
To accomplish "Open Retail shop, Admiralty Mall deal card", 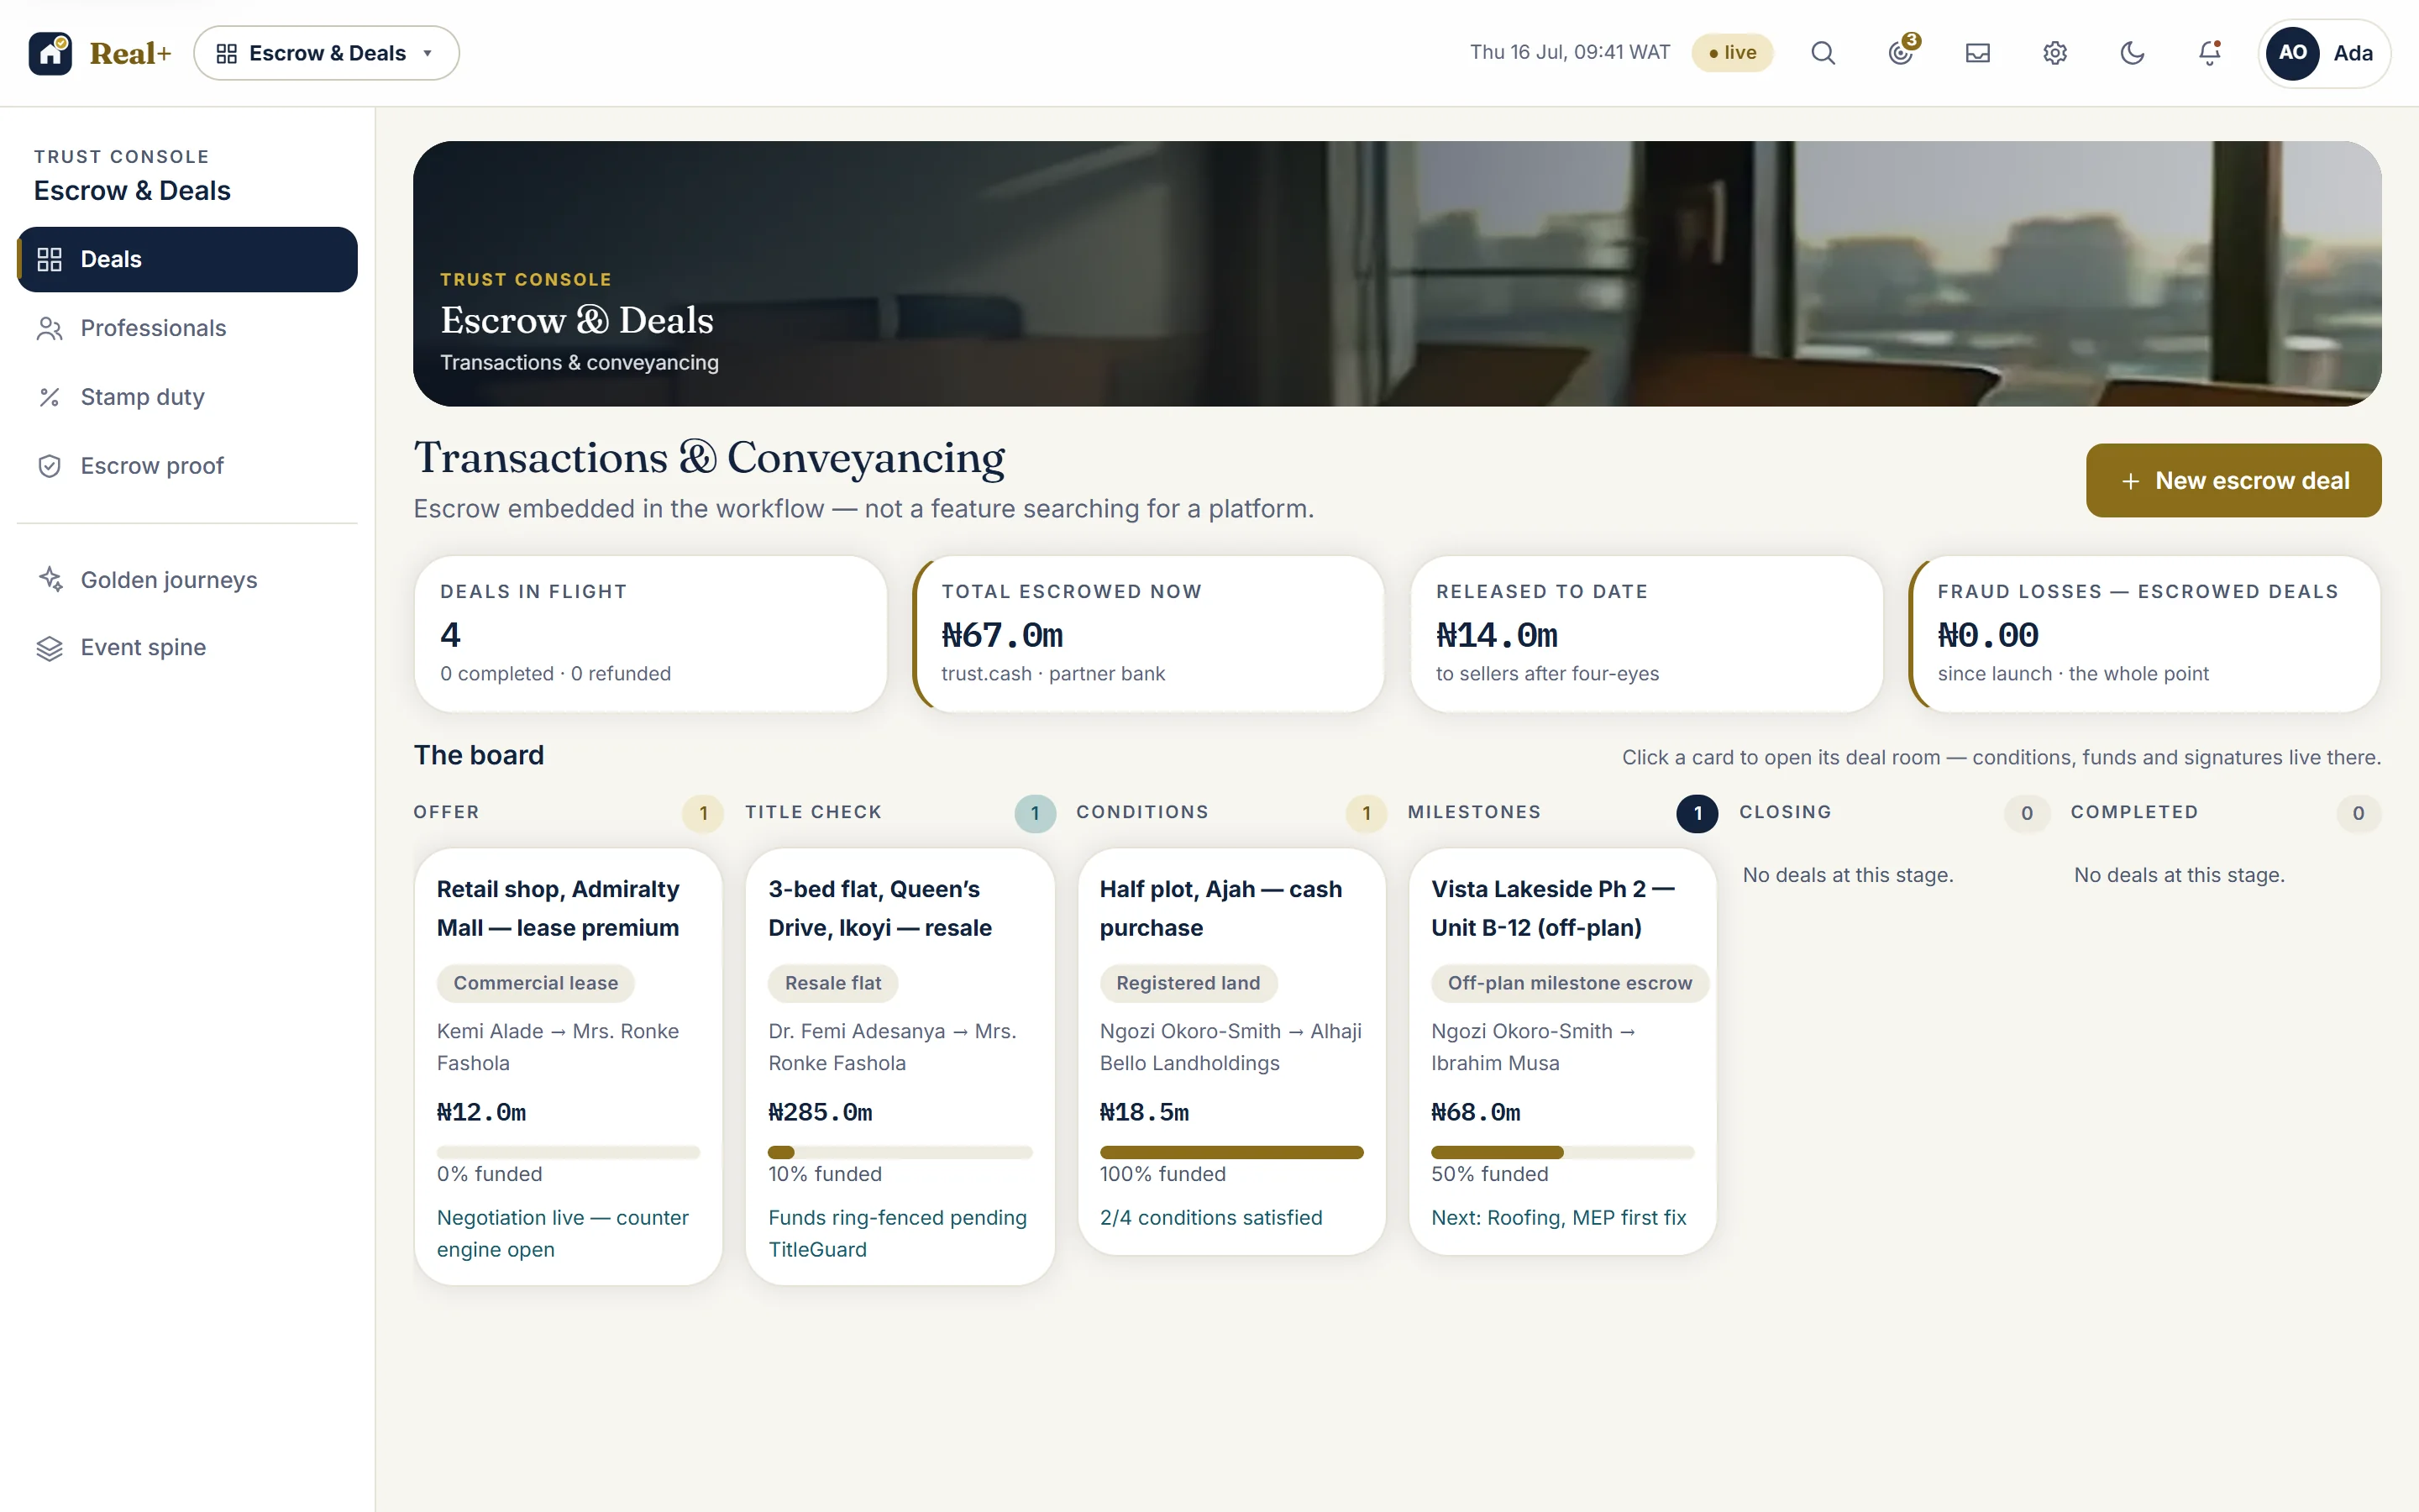I will click(568, 1067).
